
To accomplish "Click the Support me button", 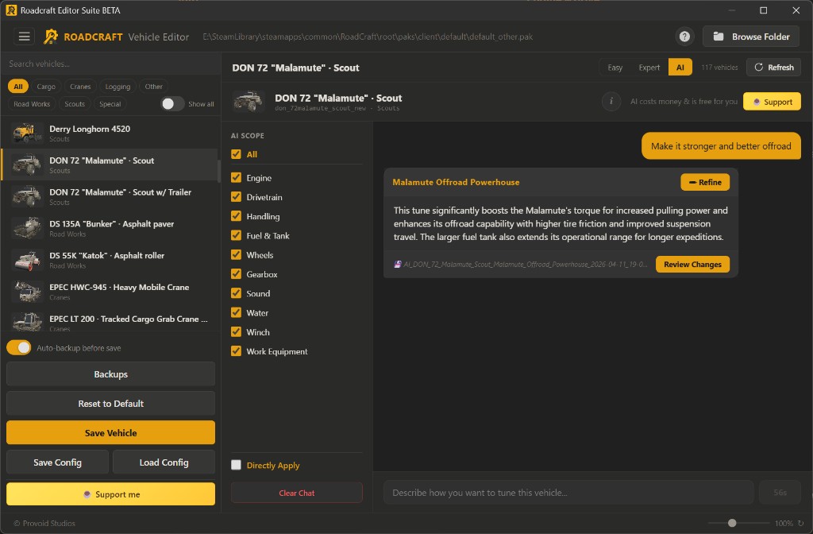I will pos(110,494).
